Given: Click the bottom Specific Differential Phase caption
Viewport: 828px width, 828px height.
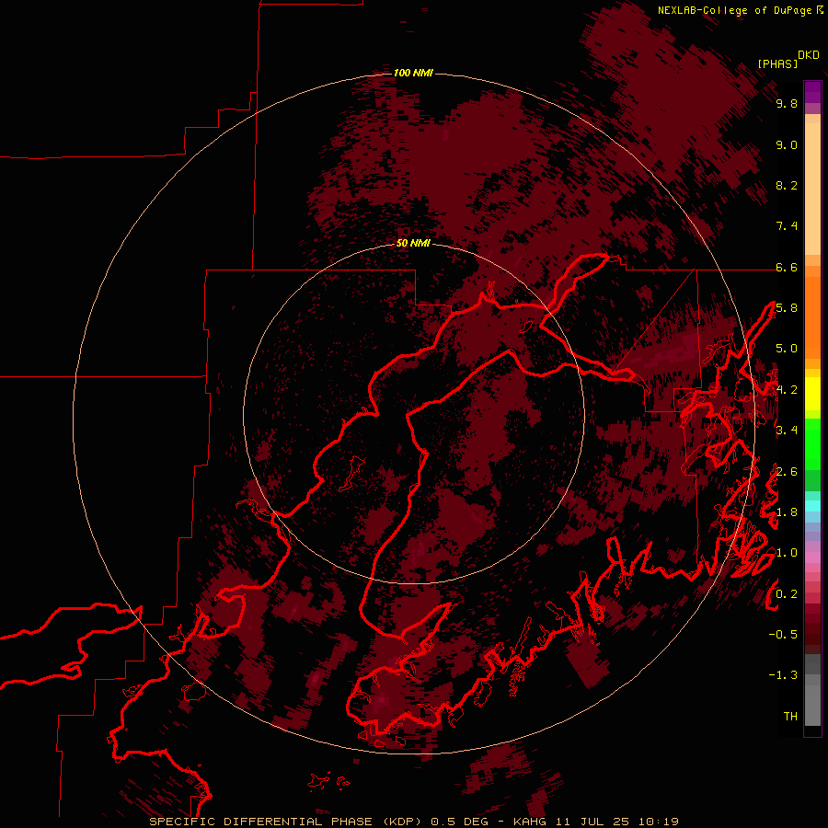Looking at the screenshot, I should pos(414,822).
